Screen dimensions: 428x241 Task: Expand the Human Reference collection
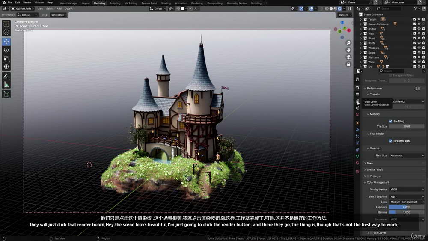click(361, 24)
